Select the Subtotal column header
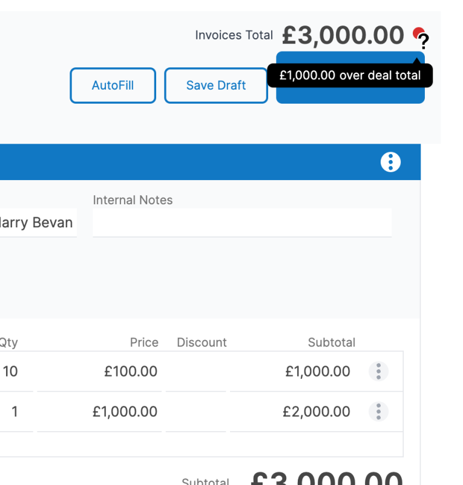Viewport: 463px width, 485px height. (332, 343)
